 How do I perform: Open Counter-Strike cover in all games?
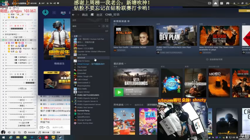pos(227,121)
